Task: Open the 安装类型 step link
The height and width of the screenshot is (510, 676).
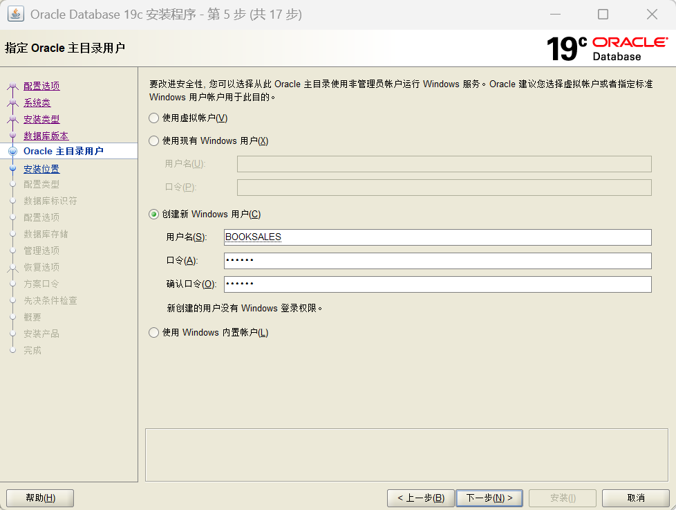Action: point(41,119)
